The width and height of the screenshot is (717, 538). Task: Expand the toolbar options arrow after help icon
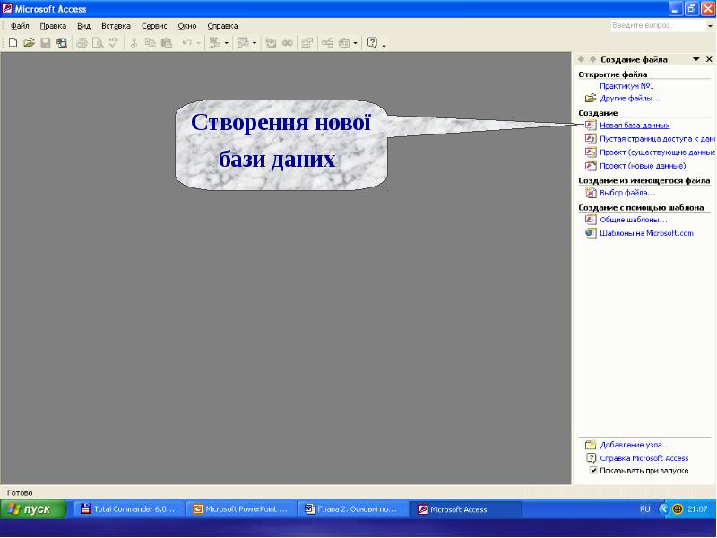coord(384,44)
